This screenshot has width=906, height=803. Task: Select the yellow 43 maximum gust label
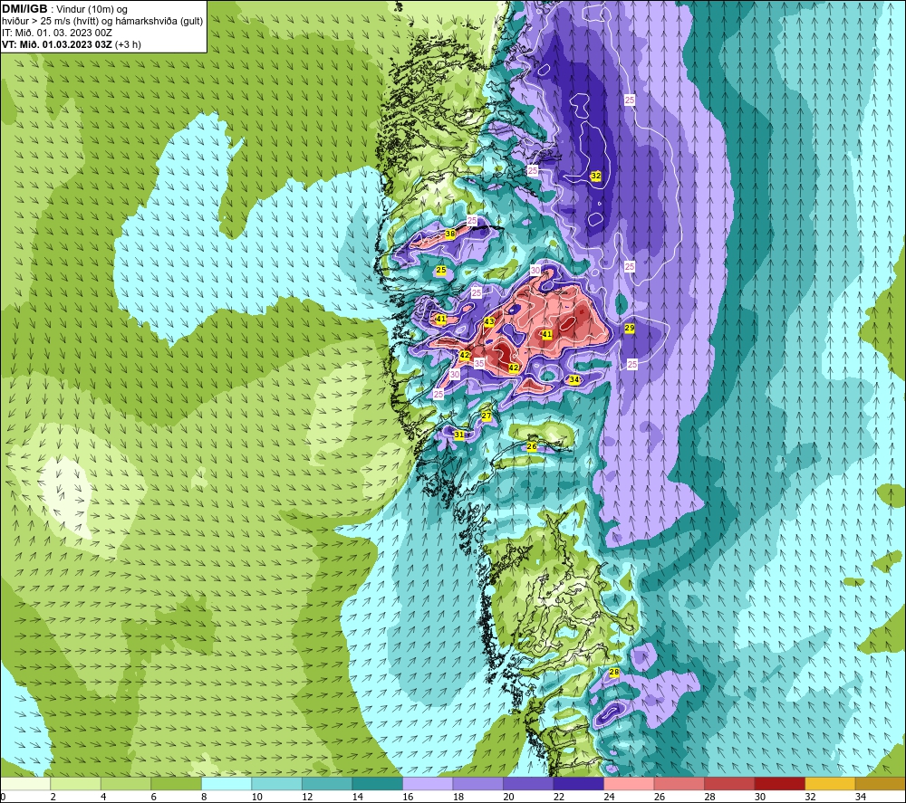click(x=489, y=321)
